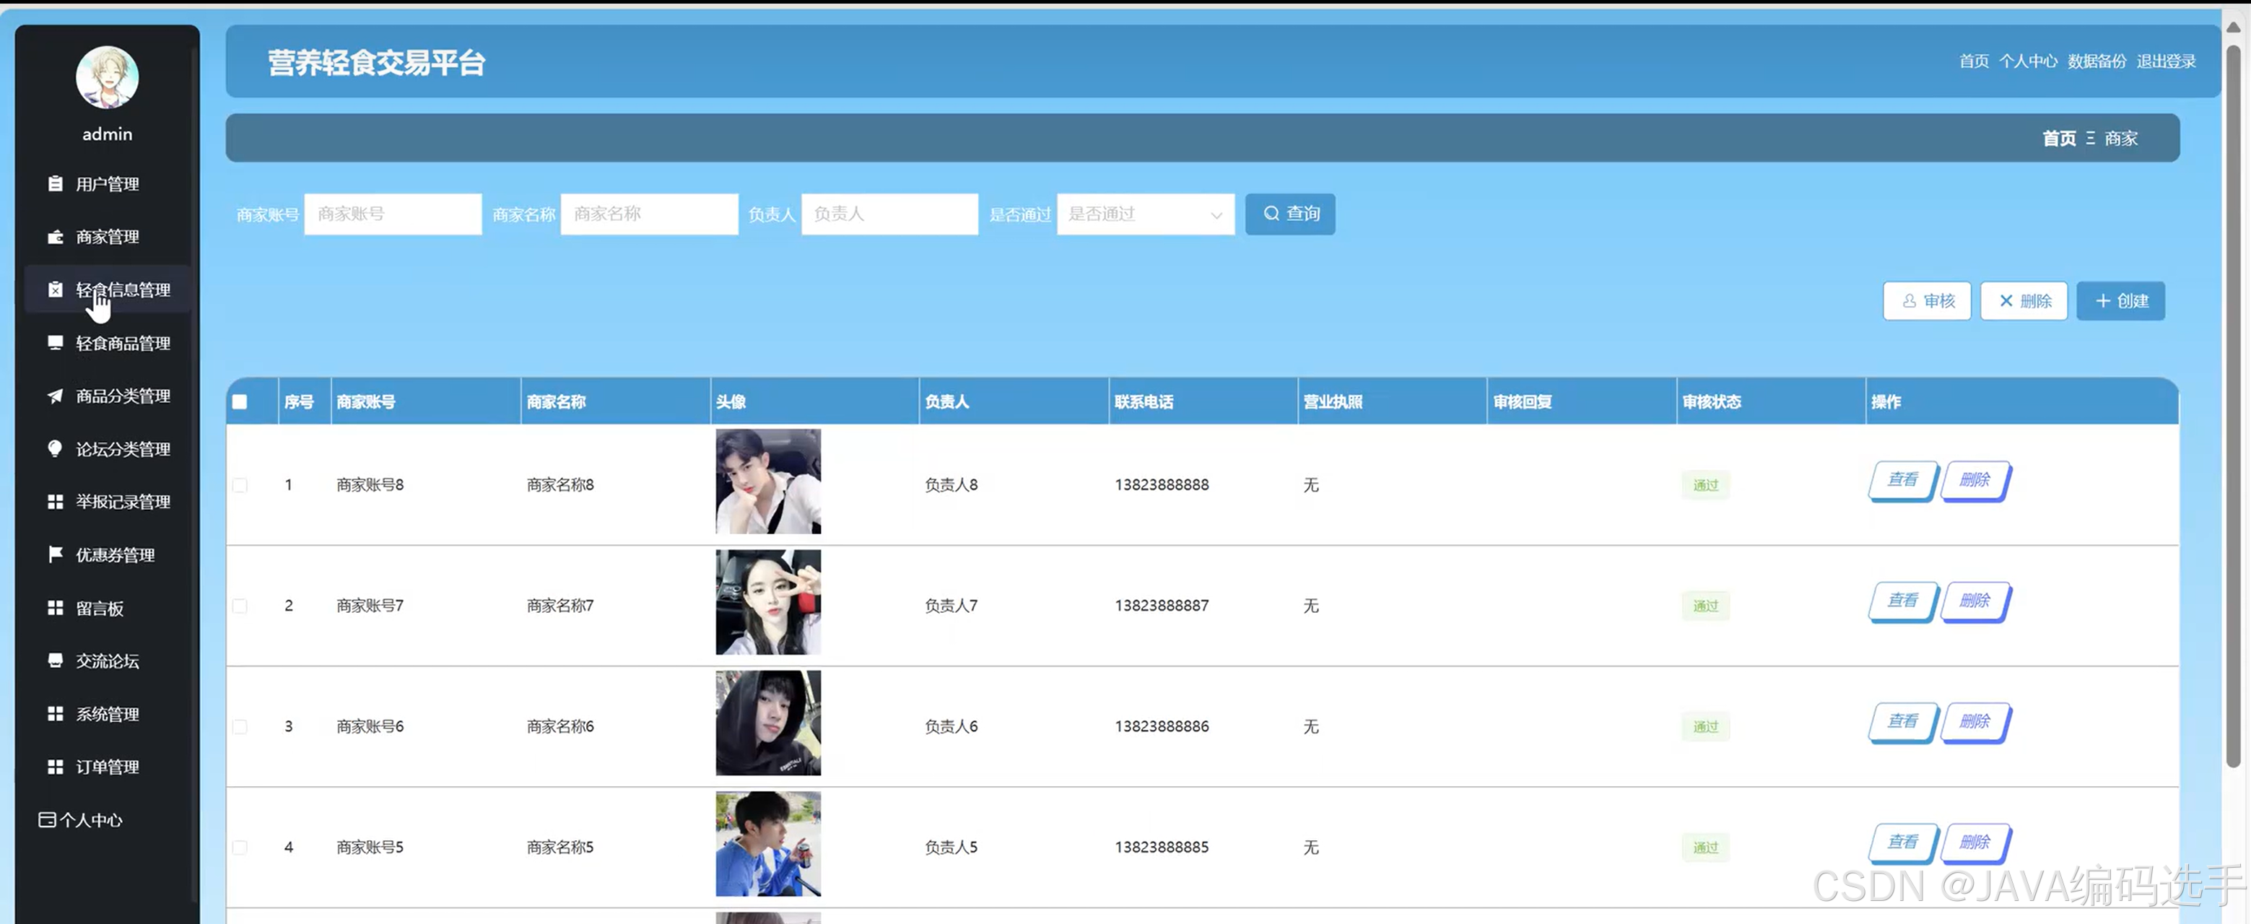The image size is (2251, 924).
Task: Click the 商品分类管理 paper-plane icon
Action: [x=55, y=396]
